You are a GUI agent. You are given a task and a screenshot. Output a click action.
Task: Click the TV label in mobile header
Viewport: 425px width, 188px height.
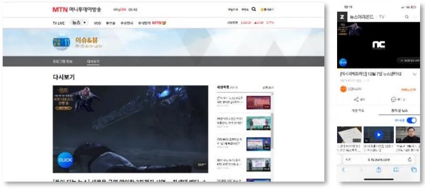[382, 17]
